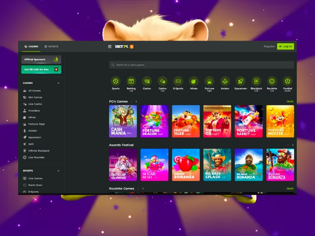Select the Casino category icon

147,81
